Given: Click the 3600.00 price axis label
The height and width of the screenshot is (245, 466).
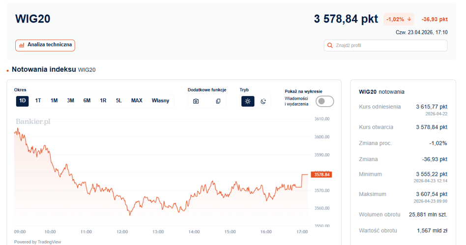Looking at the screenshot, I should (322, 137).
